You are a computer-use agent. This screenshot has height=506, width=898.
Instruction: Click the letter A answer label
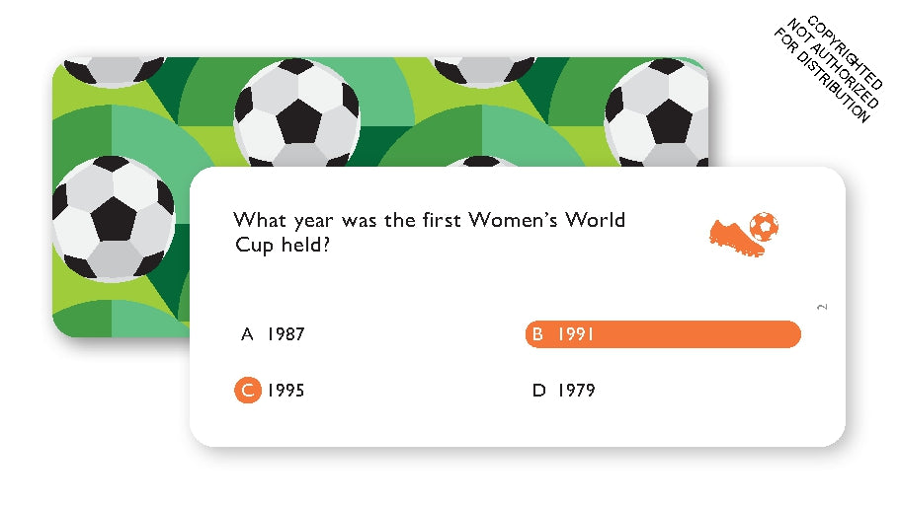point(247,334)
